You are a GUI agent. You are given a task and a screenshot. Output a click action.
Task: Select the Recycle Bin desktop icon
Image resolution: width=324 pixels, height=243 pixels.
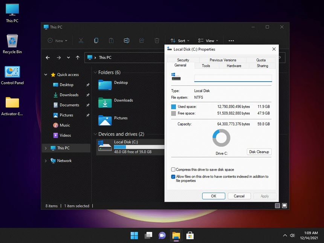pyautogui.click(x=12, y=44)
